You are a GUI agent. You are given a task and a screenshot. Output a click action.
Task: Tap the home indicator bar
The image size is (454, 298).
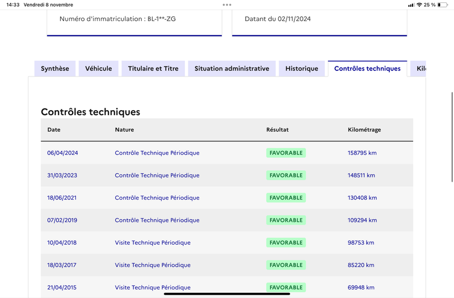point(227,294)
